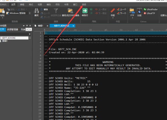167x120 pixels.
Task: Click the red Bookmark (书签) icon
Action: tap(113, 11)
